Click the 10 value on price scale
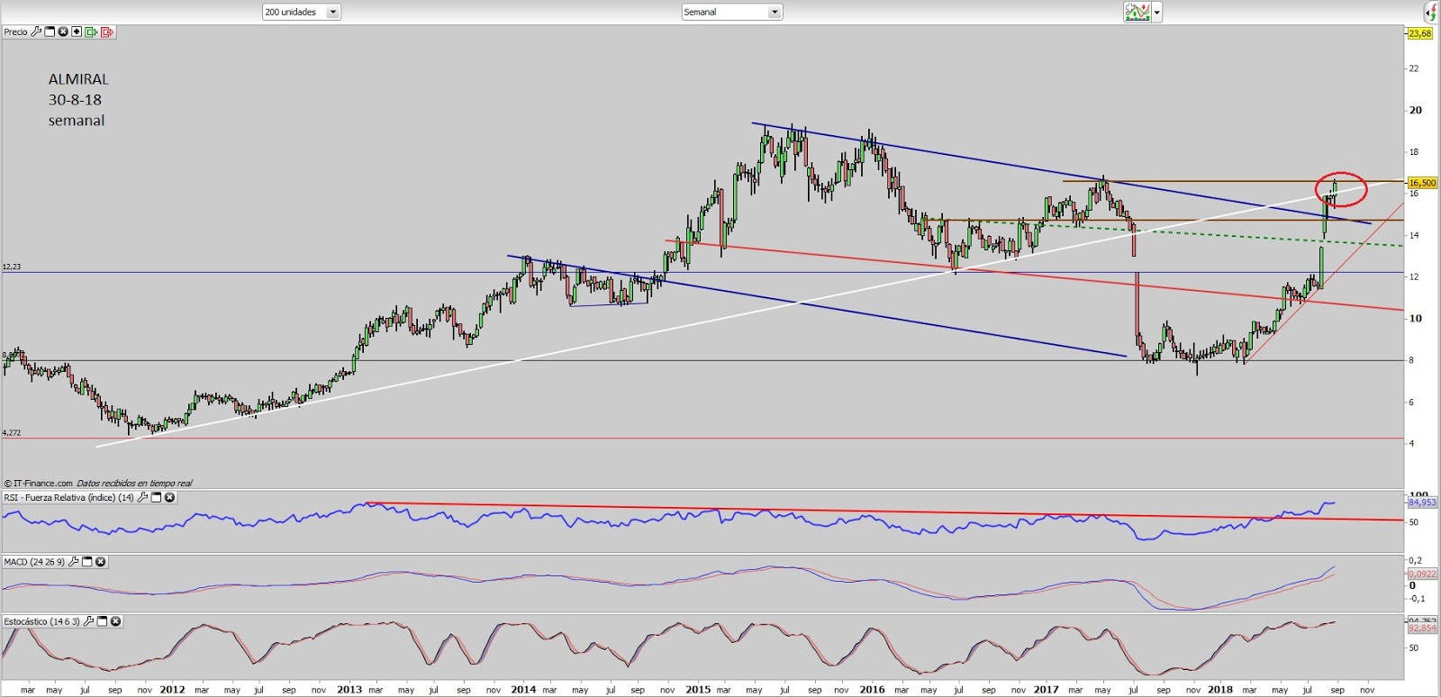 [x=1416, y=318]
